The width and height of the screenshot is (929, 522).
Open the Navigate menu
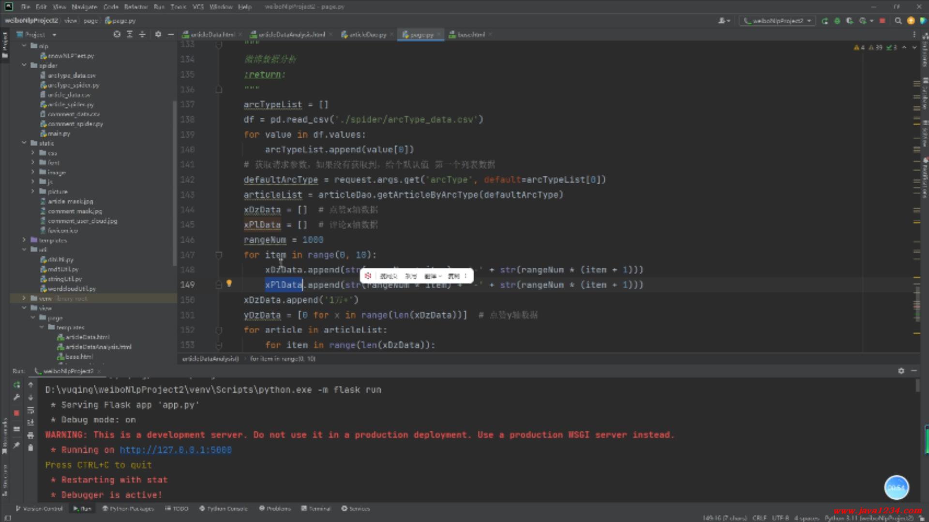pos(84,7)
